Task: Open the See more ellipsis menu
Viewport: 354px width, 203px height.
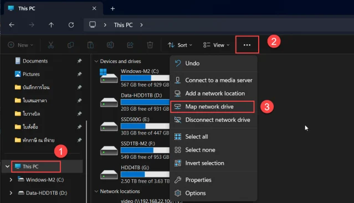Action: [247, 45]
